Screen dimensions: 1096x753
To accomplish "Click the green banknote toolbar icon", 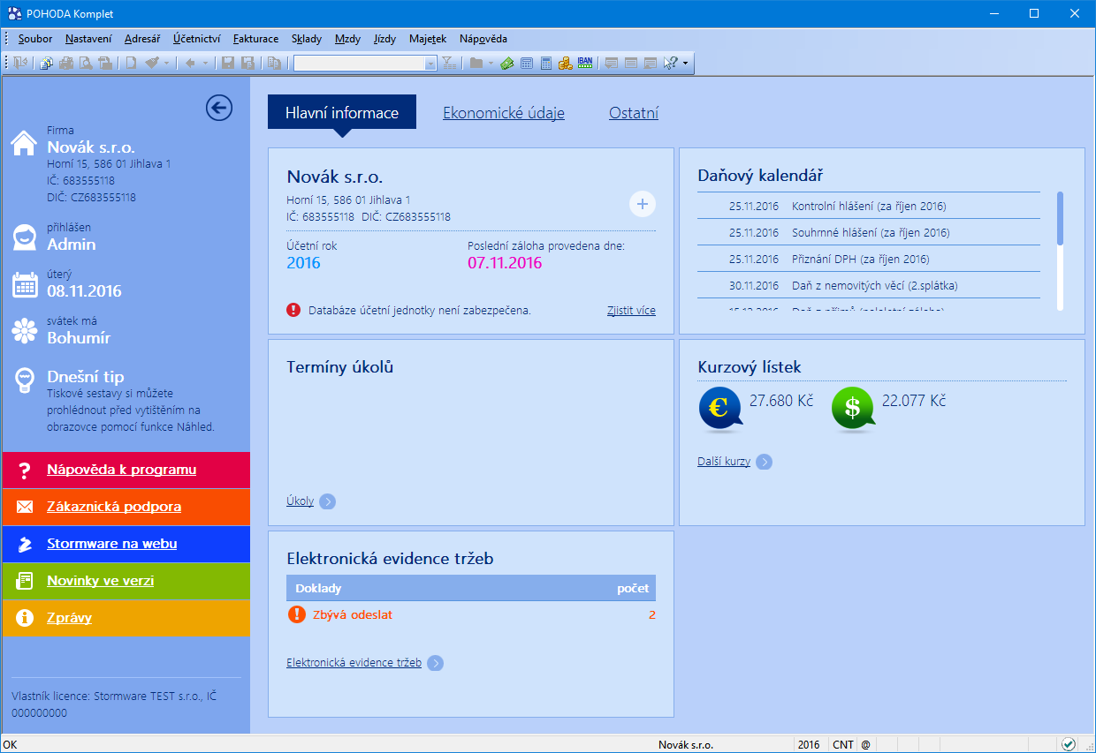I will coord(506,63).
